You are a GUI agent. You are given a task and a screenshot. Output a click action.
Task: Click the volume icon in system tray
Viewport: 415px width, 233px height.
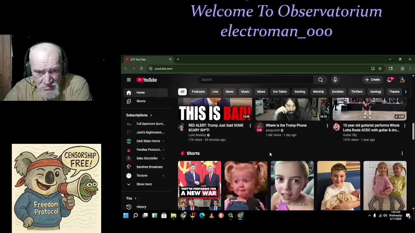[x=385, y=216]
